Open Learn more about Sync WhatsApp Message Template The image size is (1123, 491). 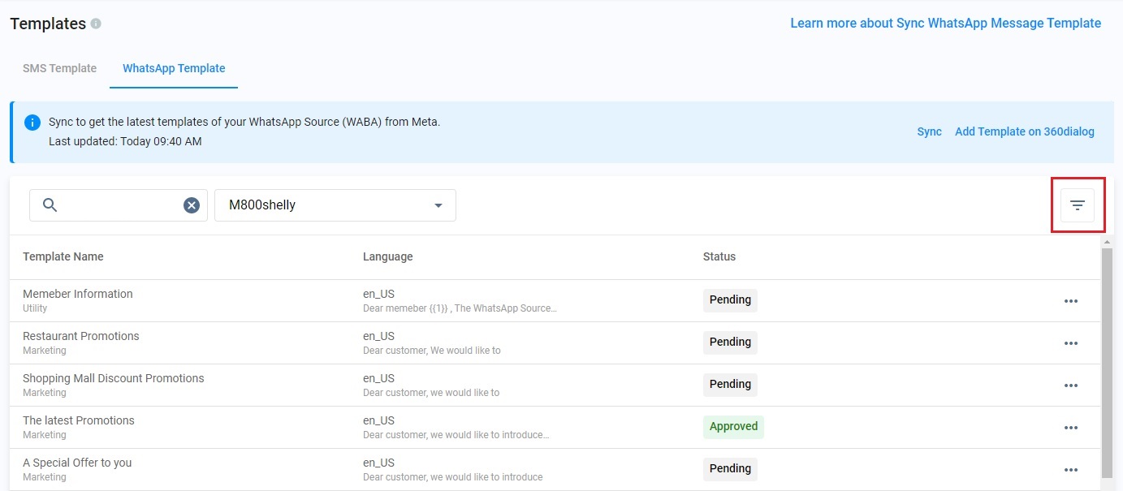pos(945,23)
